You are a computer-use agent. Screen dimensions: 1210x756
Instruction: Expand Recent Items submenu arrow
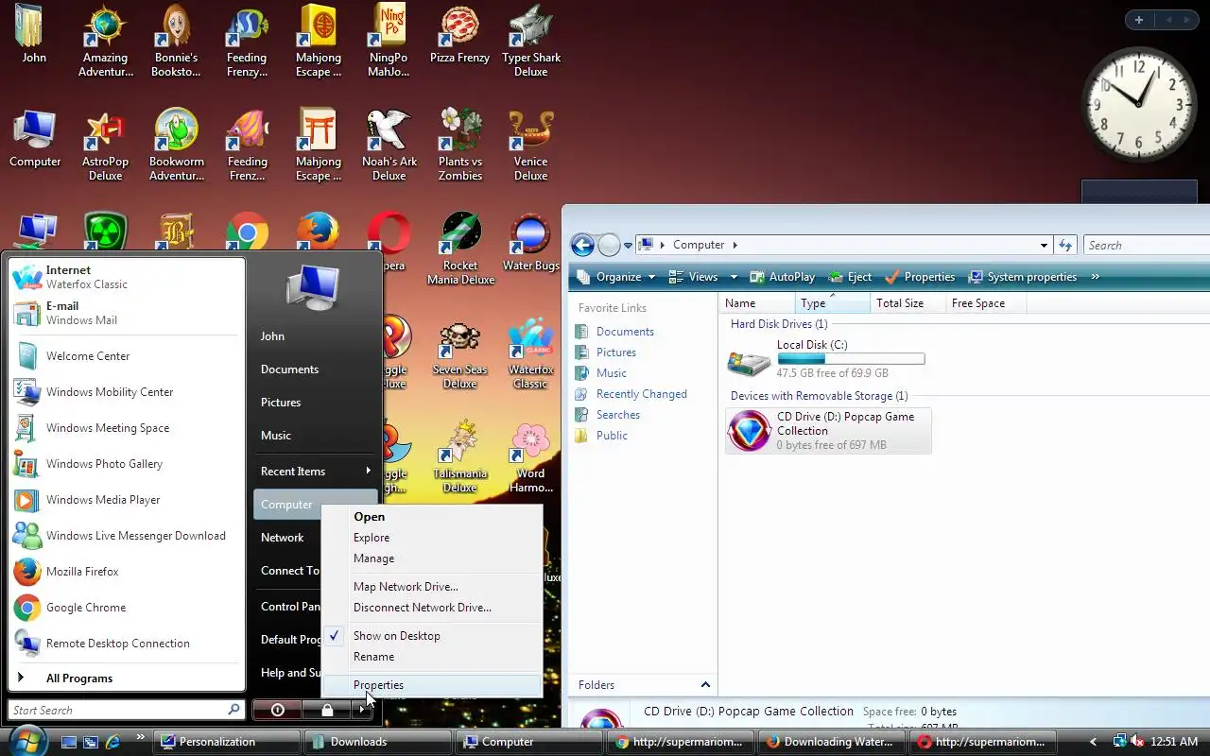tap(368, 471)
